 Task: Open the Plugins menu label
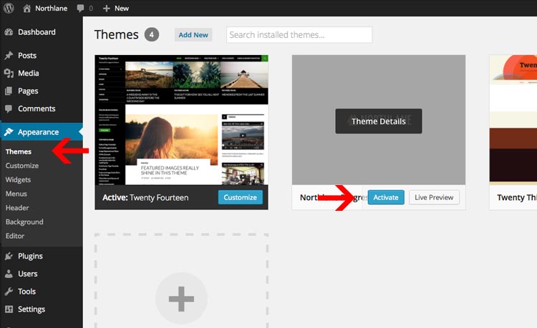coord(31,257)
